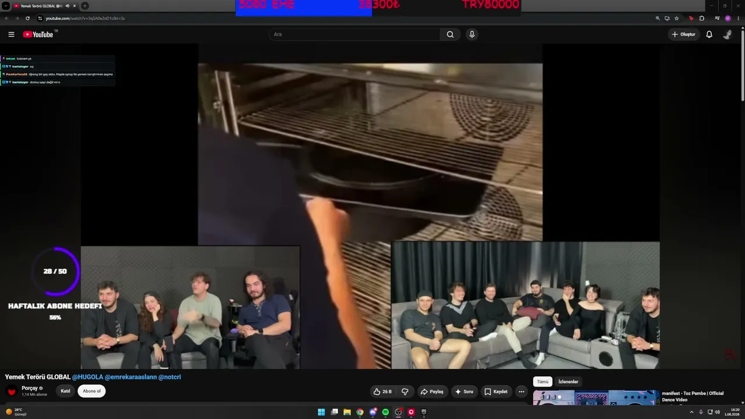The width and height of the screenshot is (745, 419).
Task: Open the media controls toolbar icon
Action: pyautogui.click(x=717, y=18)
